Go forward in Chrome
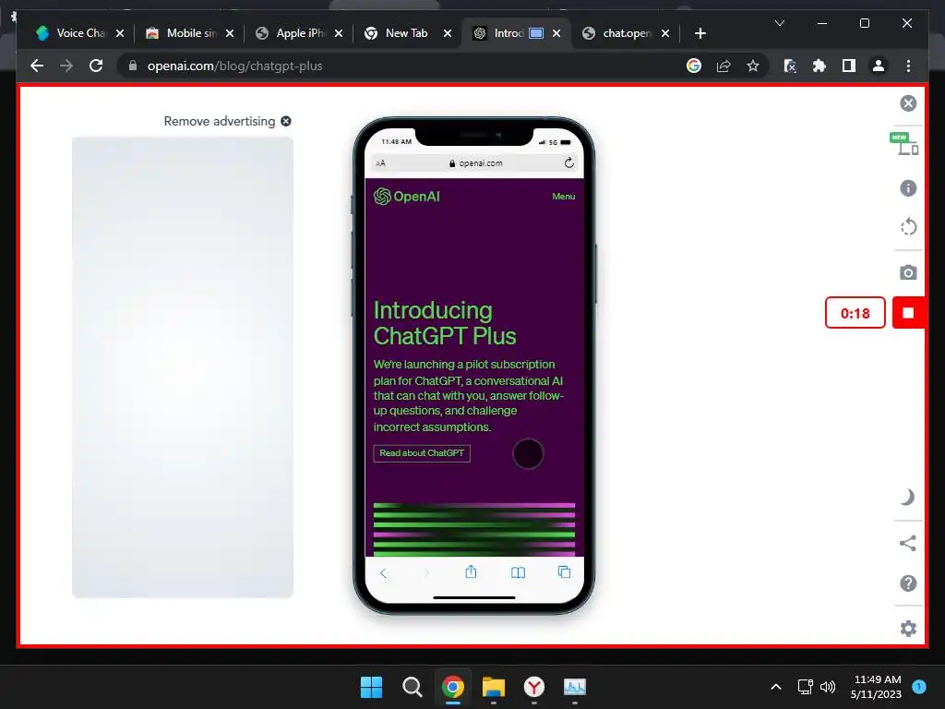945x709 pixels. (66, 66)
